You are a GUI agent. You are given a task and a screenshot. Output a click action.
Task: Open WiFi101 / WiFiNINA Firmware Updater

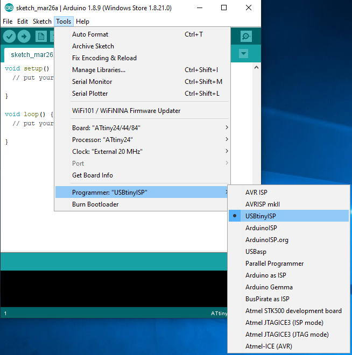tap(142, 111)
